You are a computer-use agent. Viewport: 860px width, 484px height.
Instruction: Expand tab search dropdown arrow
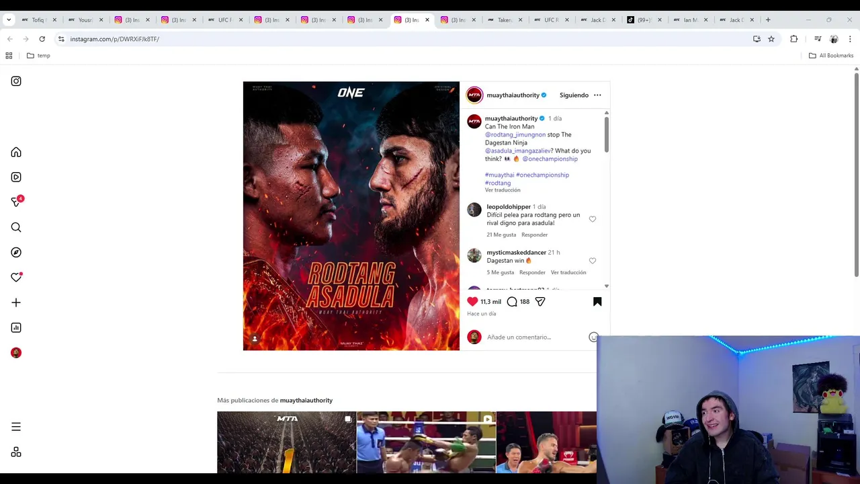tap(9, 19)
